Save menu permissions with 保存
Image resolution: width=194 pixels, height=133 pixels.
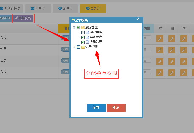pyautogui.click(x=96, y=108)
